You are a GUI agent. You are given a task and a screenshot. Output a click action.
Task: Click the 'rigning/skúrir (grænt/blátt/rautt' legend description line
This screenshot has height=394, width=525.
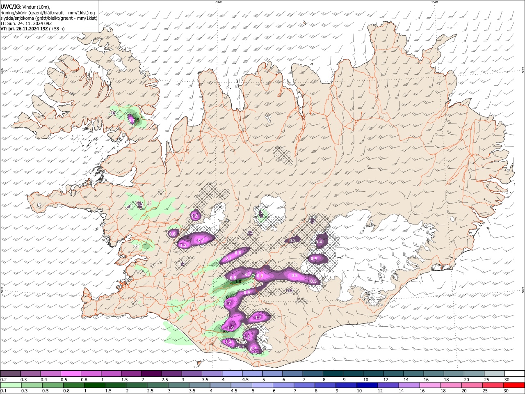[48, 13]
